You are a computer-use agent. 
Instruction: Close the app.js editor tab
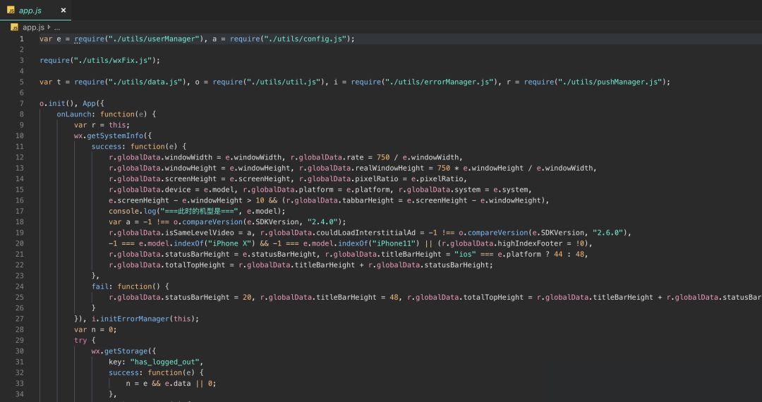(x=64, y=10)
